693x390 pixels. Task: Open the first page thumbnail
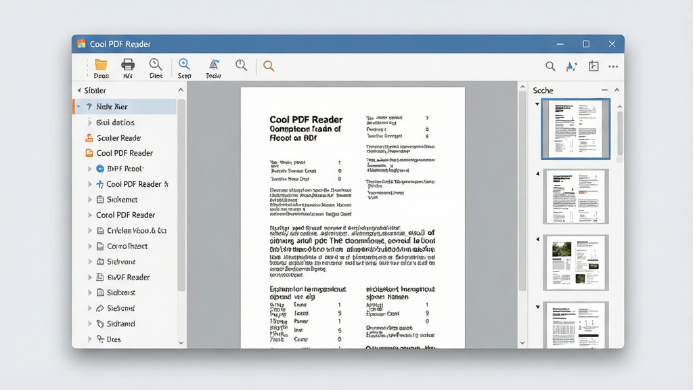point(575,129)
